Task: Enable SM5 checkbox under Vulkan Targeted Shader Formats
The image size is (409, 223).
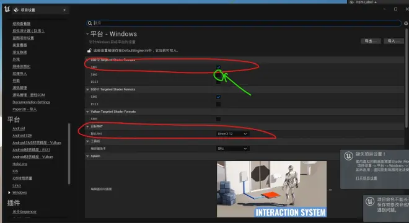Action: coord(218,119)
